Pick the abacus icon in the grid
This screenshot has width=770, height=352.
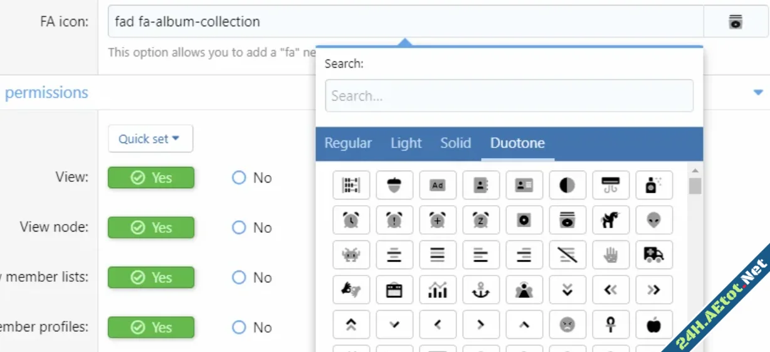point(351,185)
